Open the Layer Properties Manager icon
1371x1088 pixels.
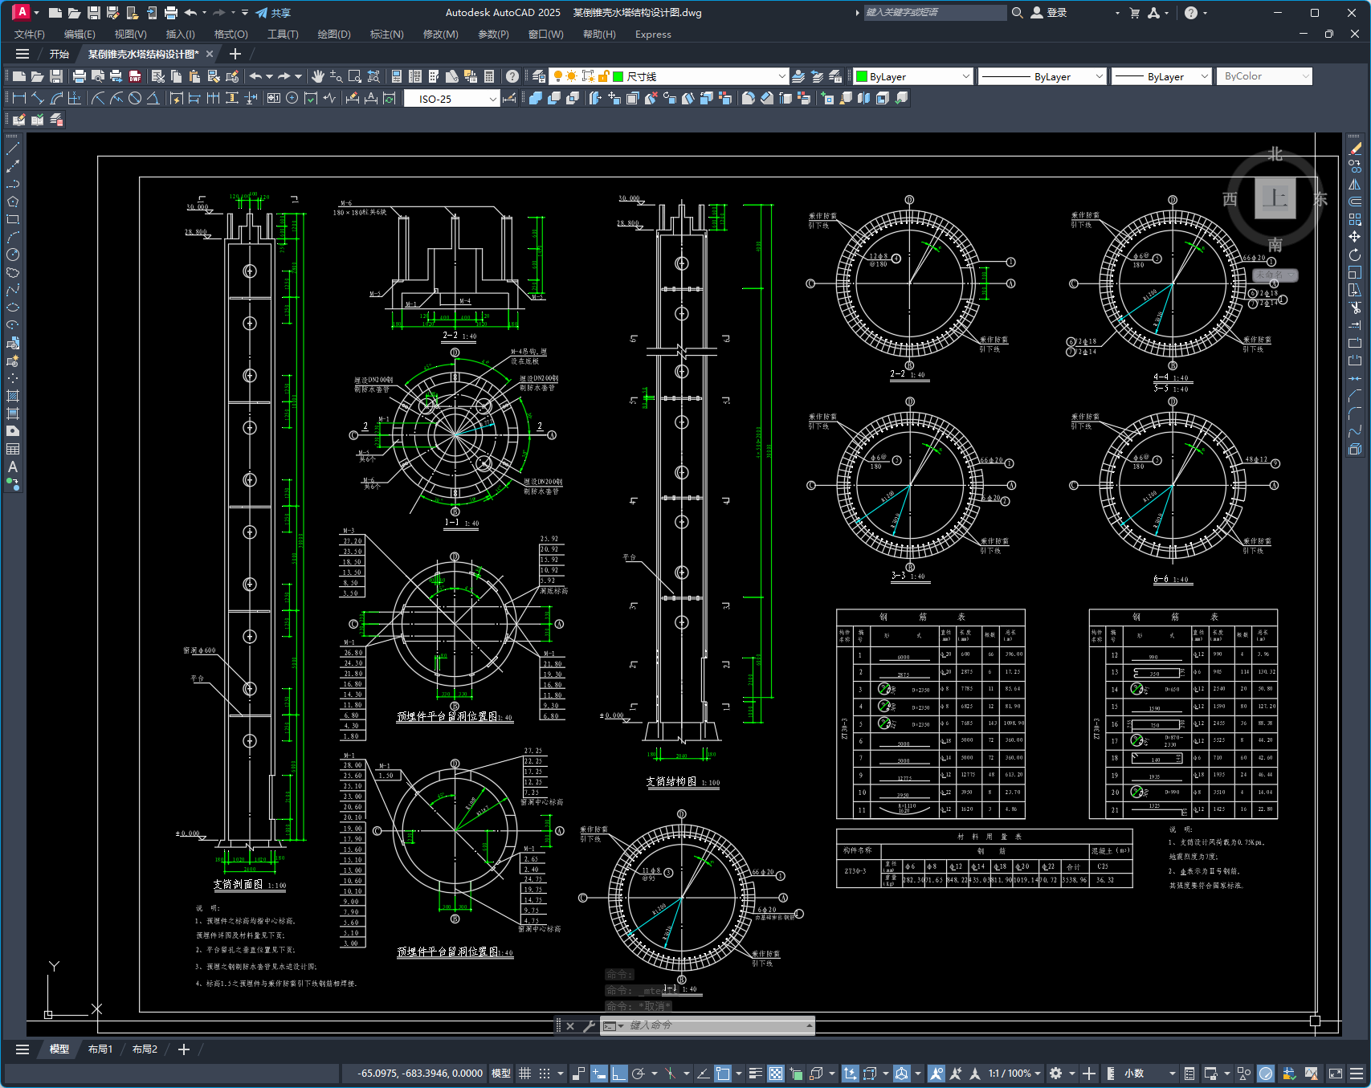coord(539,76)
